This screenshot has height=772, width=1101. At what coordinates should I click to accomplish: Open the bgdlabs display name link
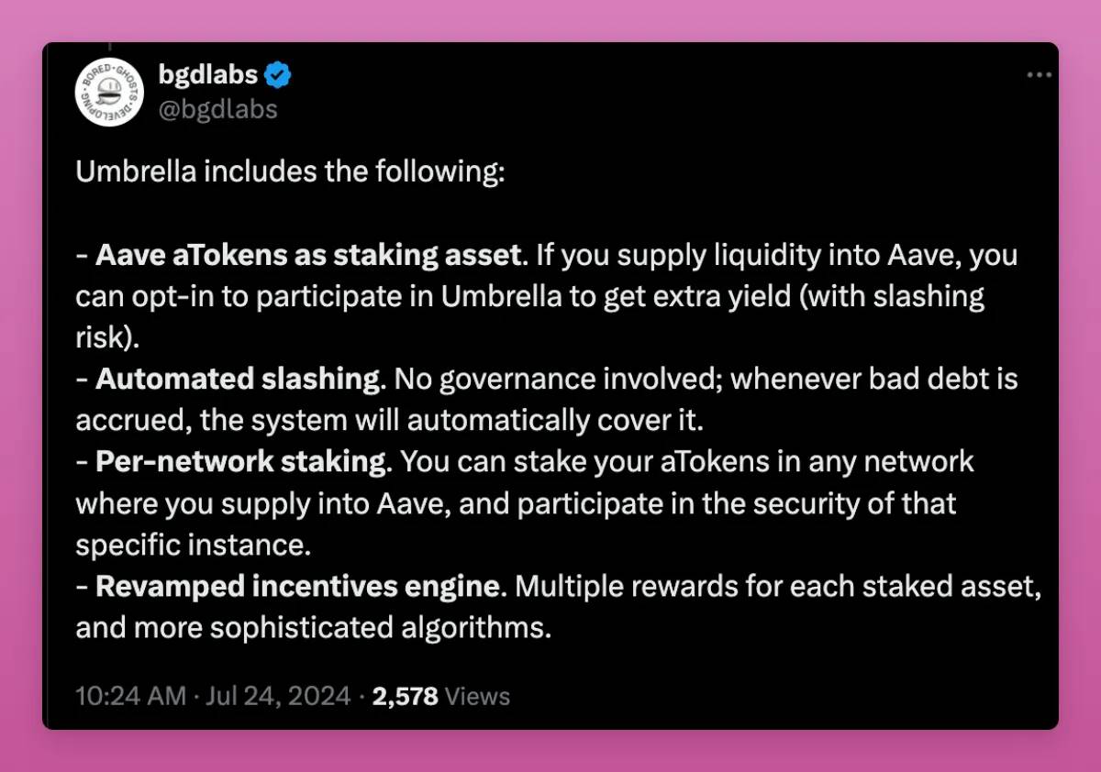click(x=208, y=76)
